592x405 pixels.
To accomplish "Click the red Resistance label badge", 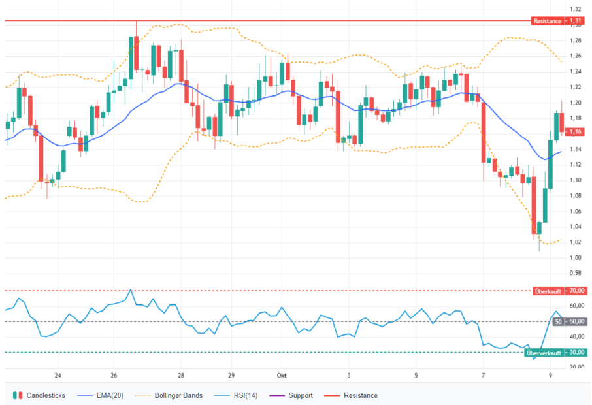I will pyautogui.click(x=548, y=21).
